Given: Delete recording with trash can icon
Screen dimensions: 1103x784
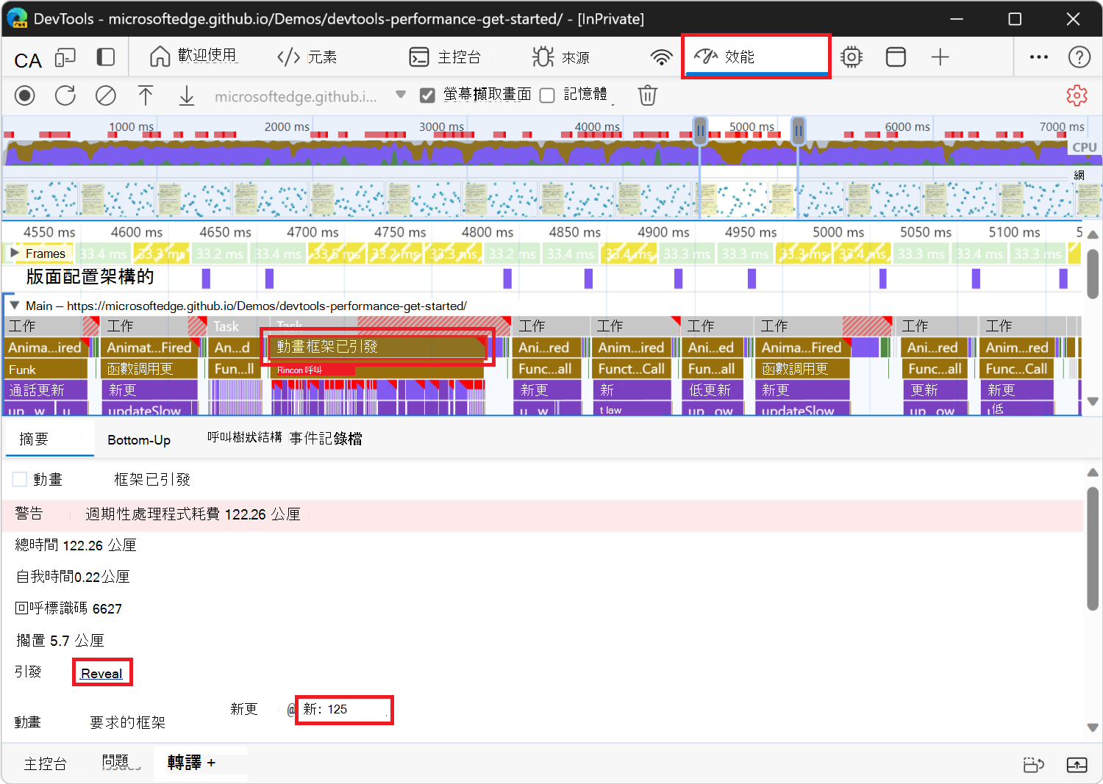Looking at the screenshot, I should pos(647,96).
